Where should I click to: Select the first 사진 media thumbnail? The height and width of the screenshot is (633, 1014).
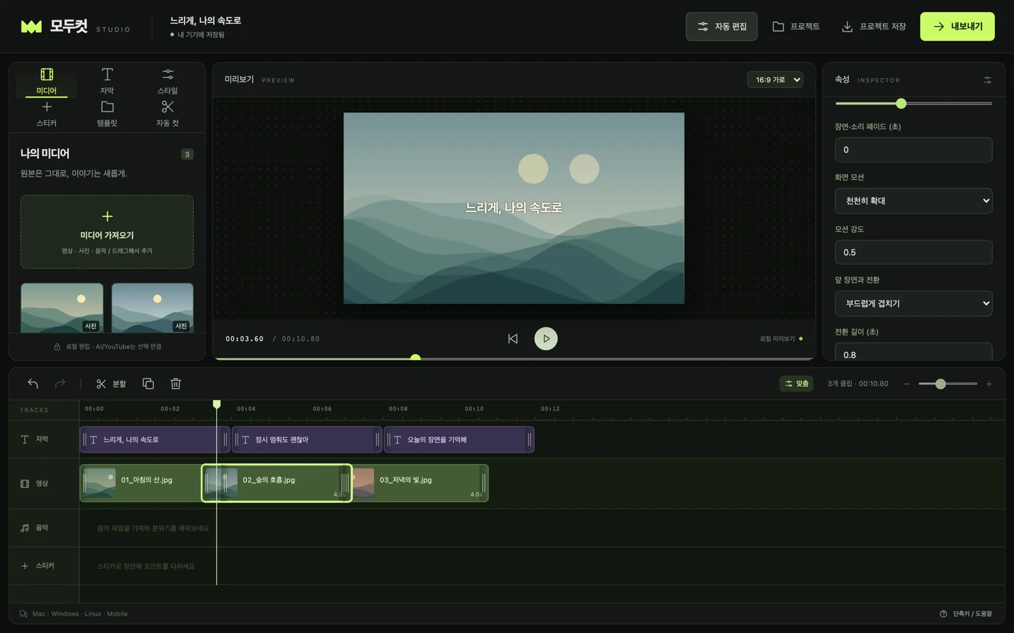[x=62, y=308]
